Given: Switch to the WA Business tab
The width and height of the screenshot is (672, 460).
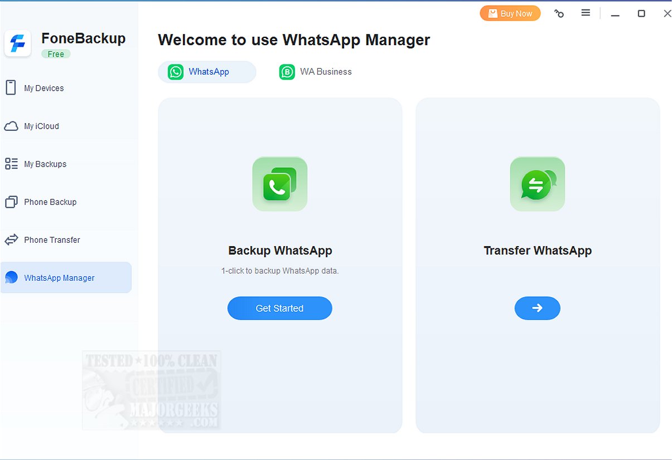Looking at the screenshot, I should coord(316,72).
